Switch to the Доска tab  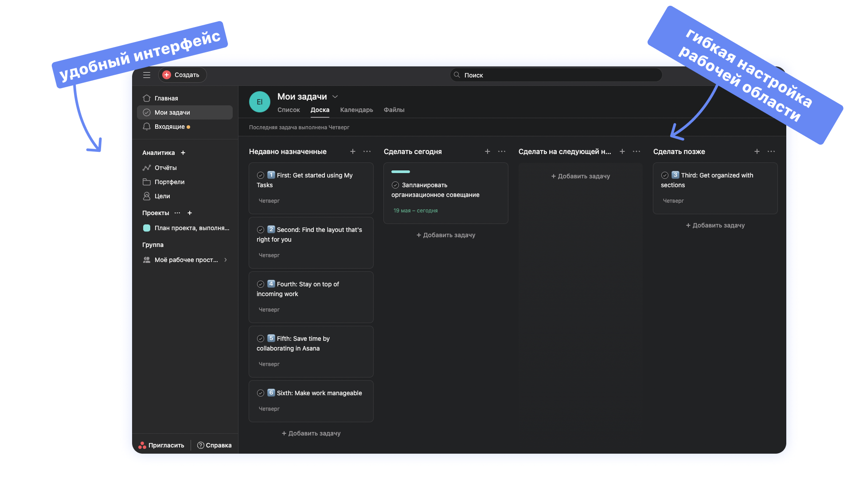[320, 110]
